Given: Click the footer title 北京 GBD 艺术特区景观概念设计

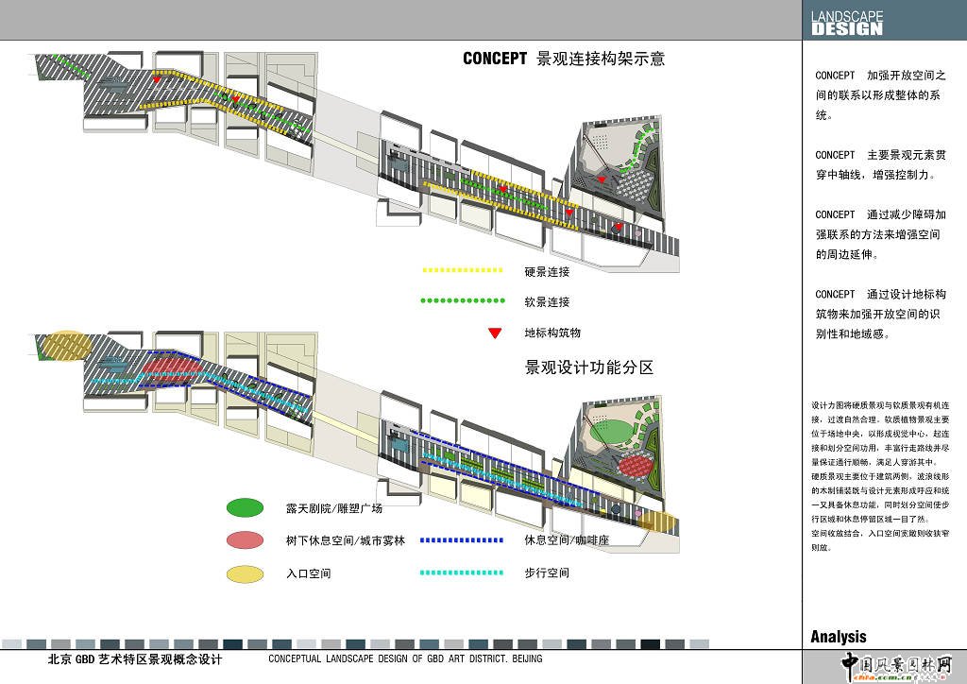Looking at the screenshot, I should click(135, 659).
